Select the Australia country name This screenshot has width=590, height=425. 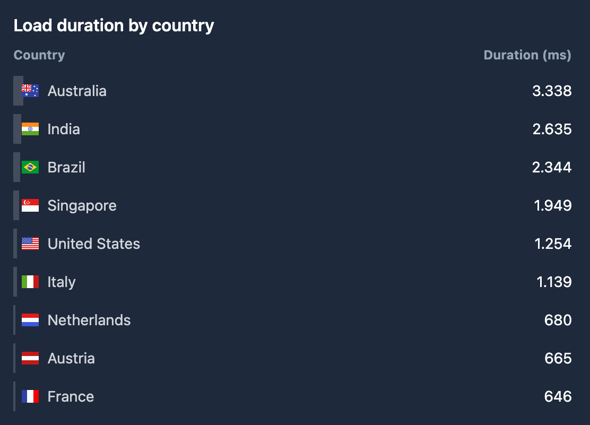click(77, 91)
